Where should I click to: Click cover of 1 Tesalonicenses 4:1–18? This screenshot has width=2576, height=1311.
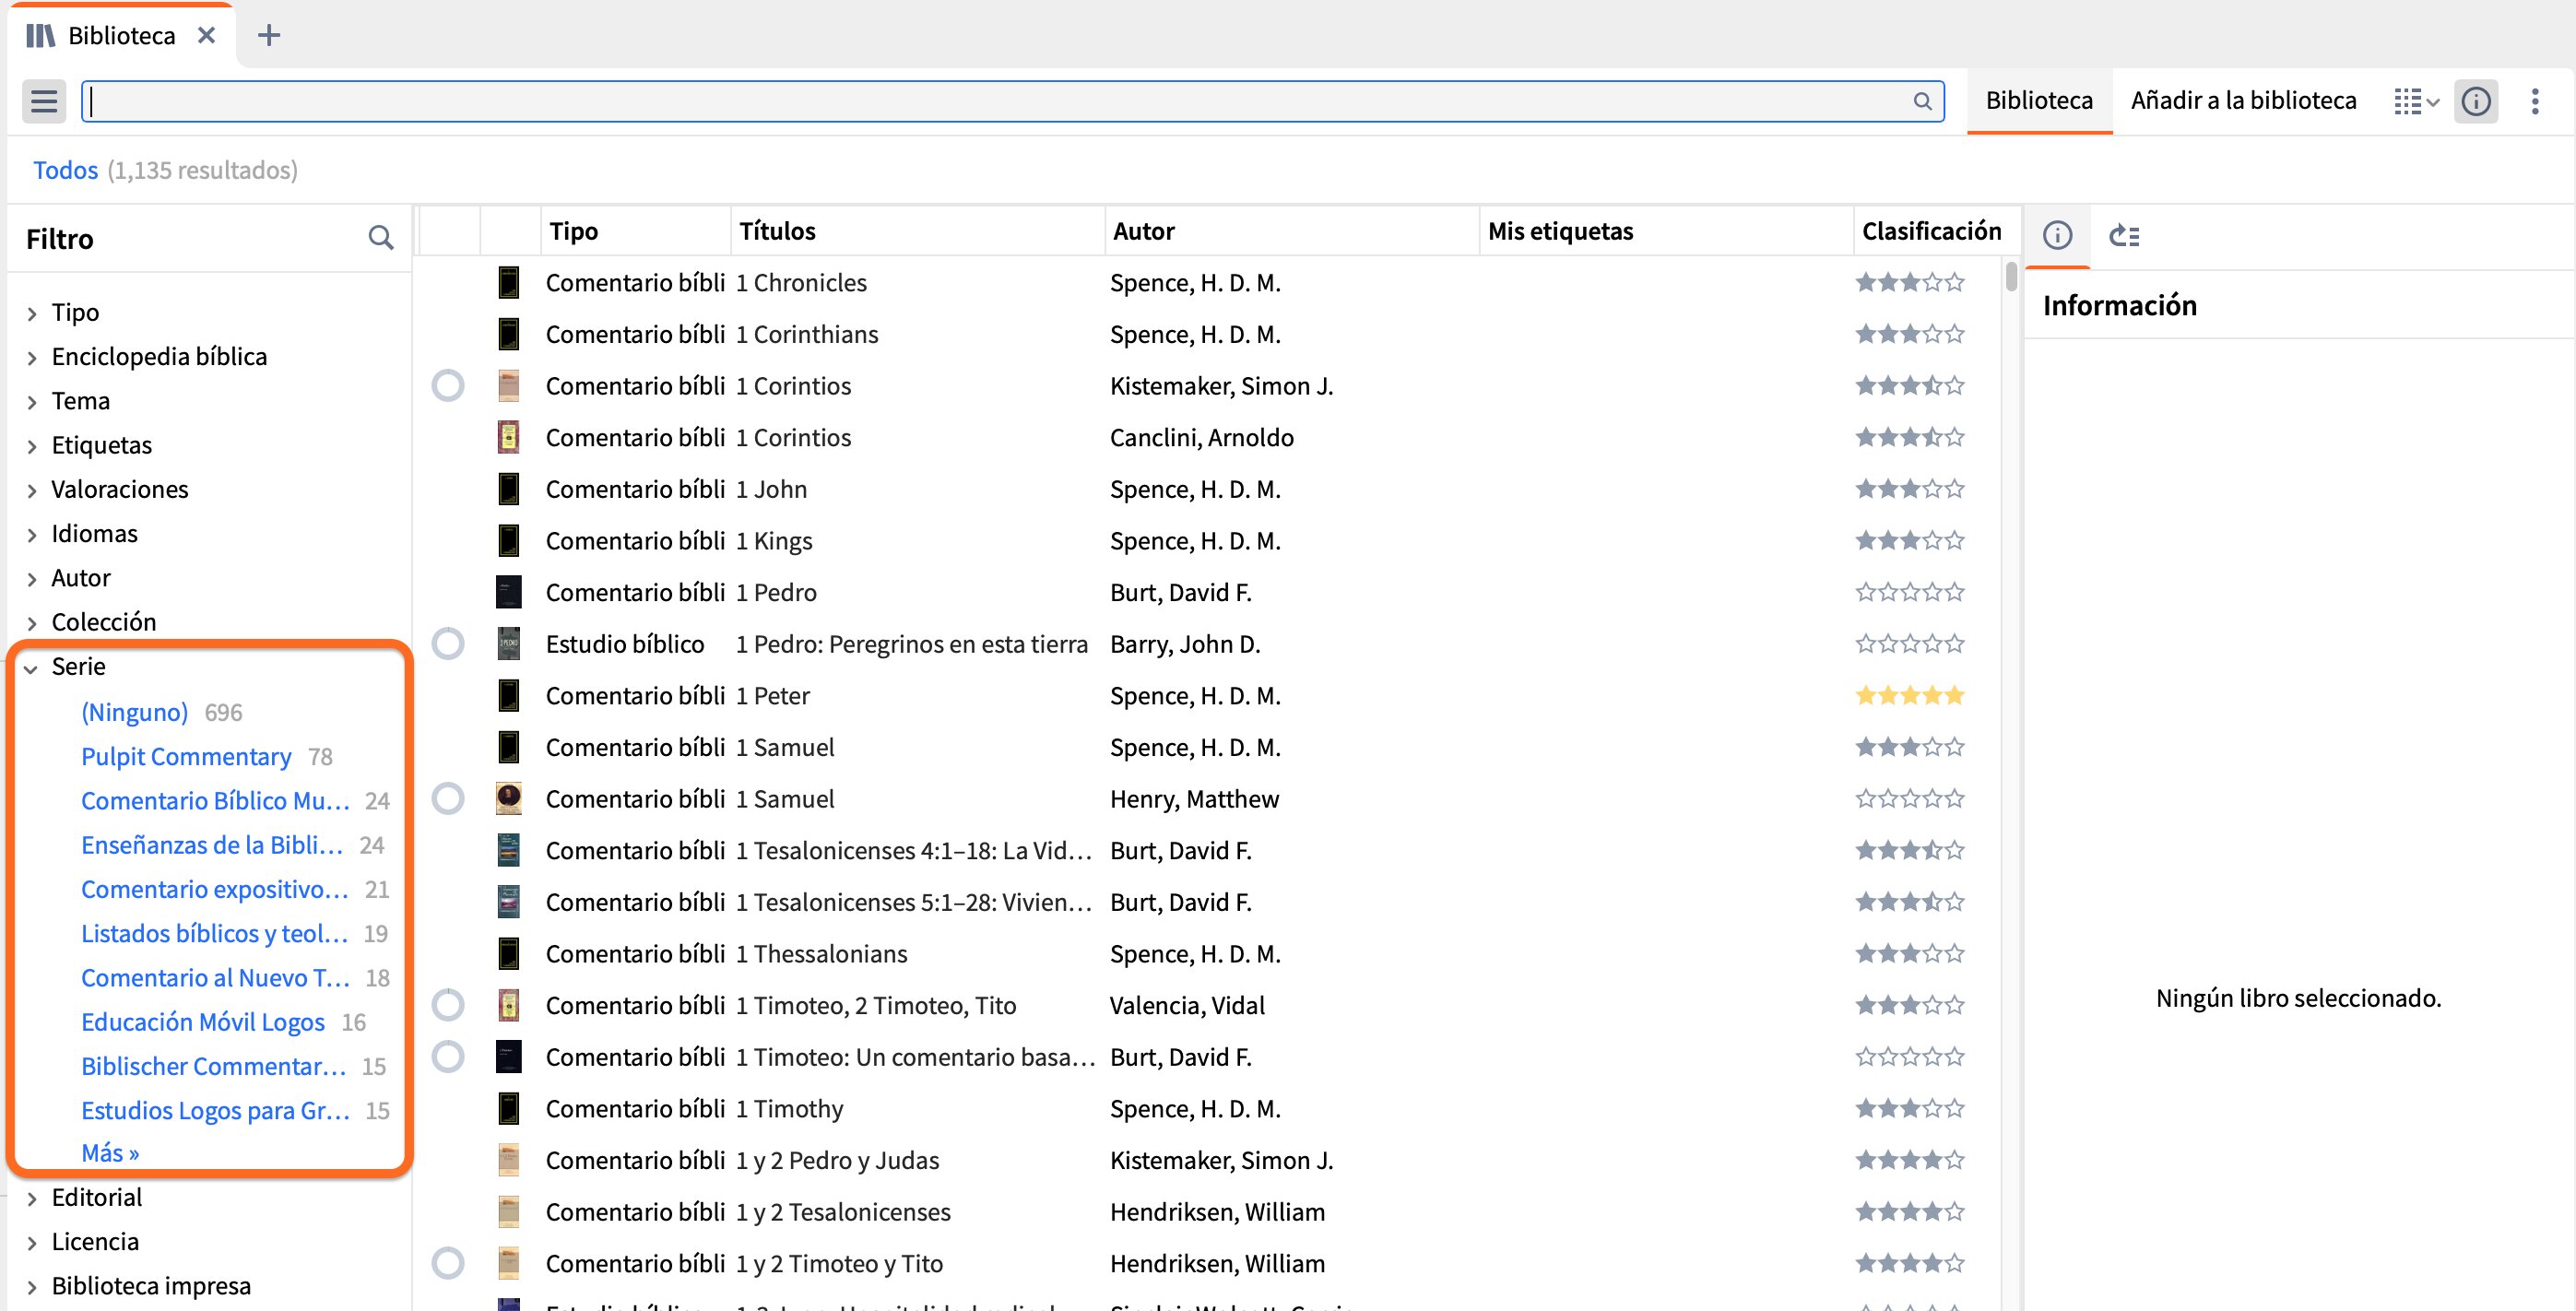click(x=509, y=850)
